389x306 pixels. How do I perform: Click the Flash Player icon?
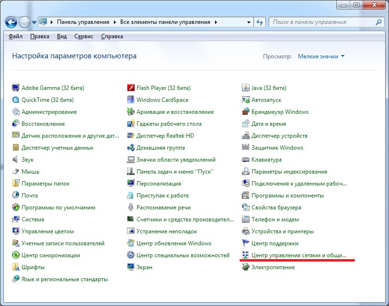pos(130,87)
